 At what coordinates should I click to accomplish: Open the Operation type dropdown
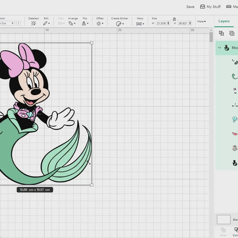click(x=7, y=23)
